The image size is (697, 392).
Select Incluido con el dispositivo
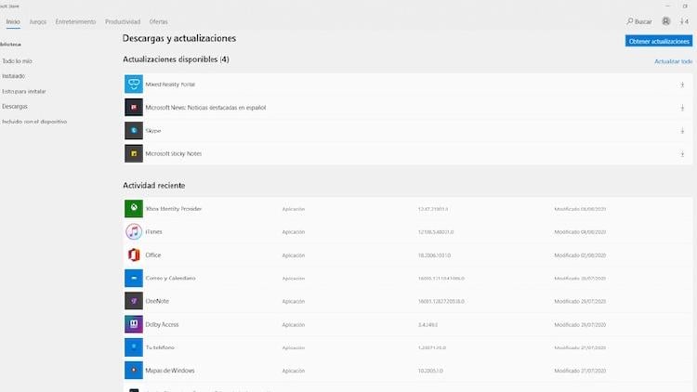click(x=34, y=122)
